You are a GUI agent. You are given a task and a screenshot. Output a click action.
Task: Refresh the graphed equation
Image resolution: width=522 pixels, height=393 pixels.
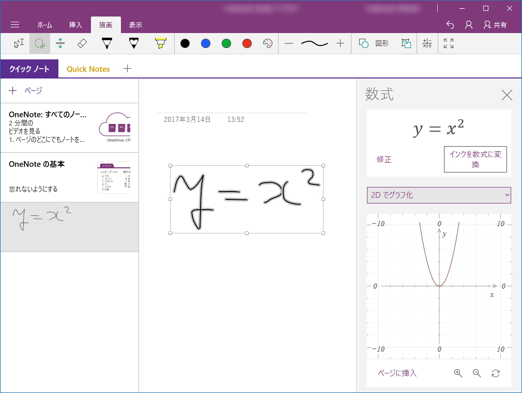click(495, 373)
